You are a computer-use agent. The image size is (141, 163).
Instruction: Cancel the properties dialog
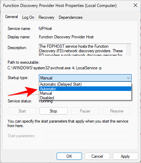[97, 156]
